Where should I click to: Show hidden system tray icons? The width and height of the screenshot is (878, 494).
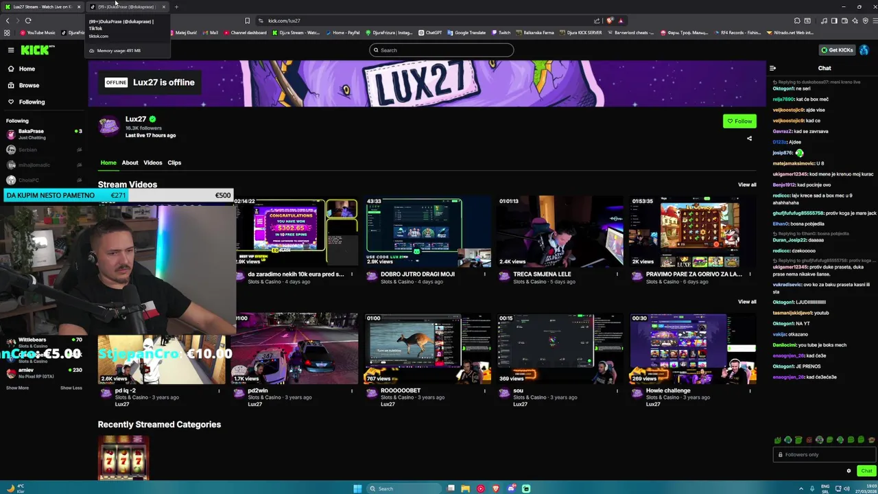(x=801, y=489)
